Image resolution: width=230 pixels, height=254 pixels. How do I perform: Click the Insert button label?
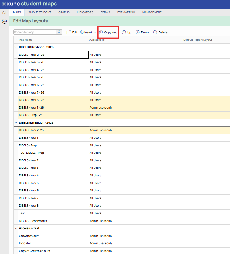pyautogui.click(x=88, y=32)
